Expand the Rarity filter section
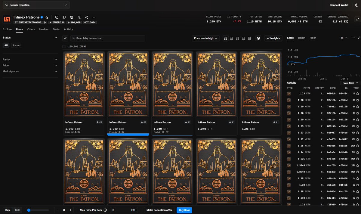This screenshot has width=361, height=214. pos(30,59)
